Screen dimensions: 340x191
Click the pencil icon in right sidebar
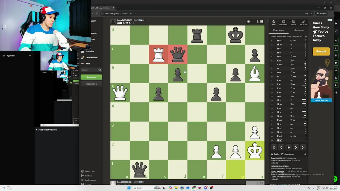336,31
